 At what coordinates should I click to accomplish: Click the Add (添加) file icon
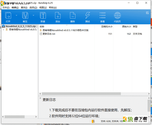tap(58, 15)
